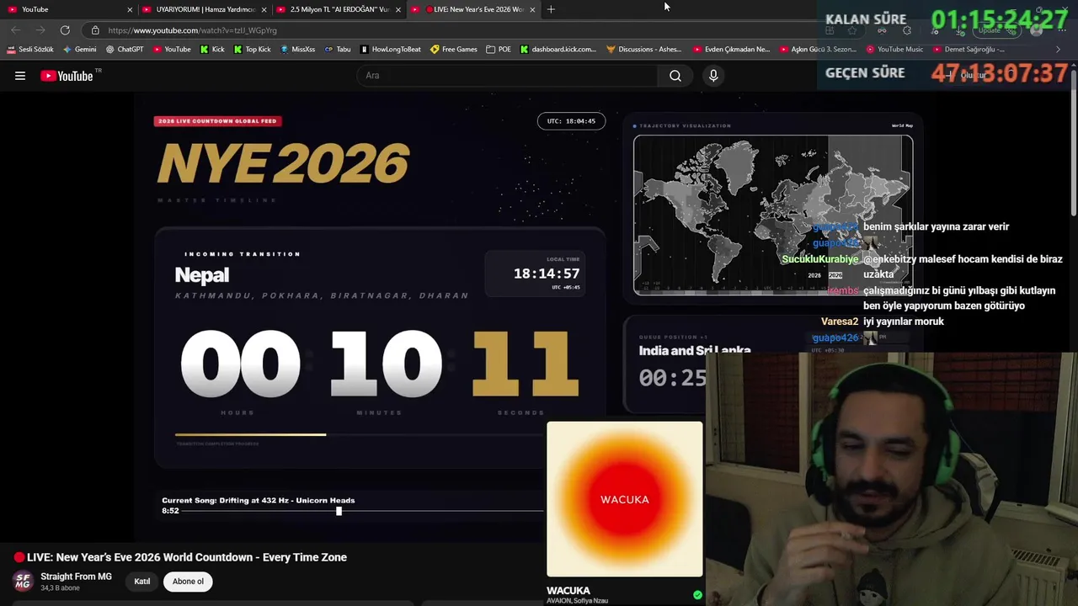Click the browser address bar URL

(x=193, y=30)
